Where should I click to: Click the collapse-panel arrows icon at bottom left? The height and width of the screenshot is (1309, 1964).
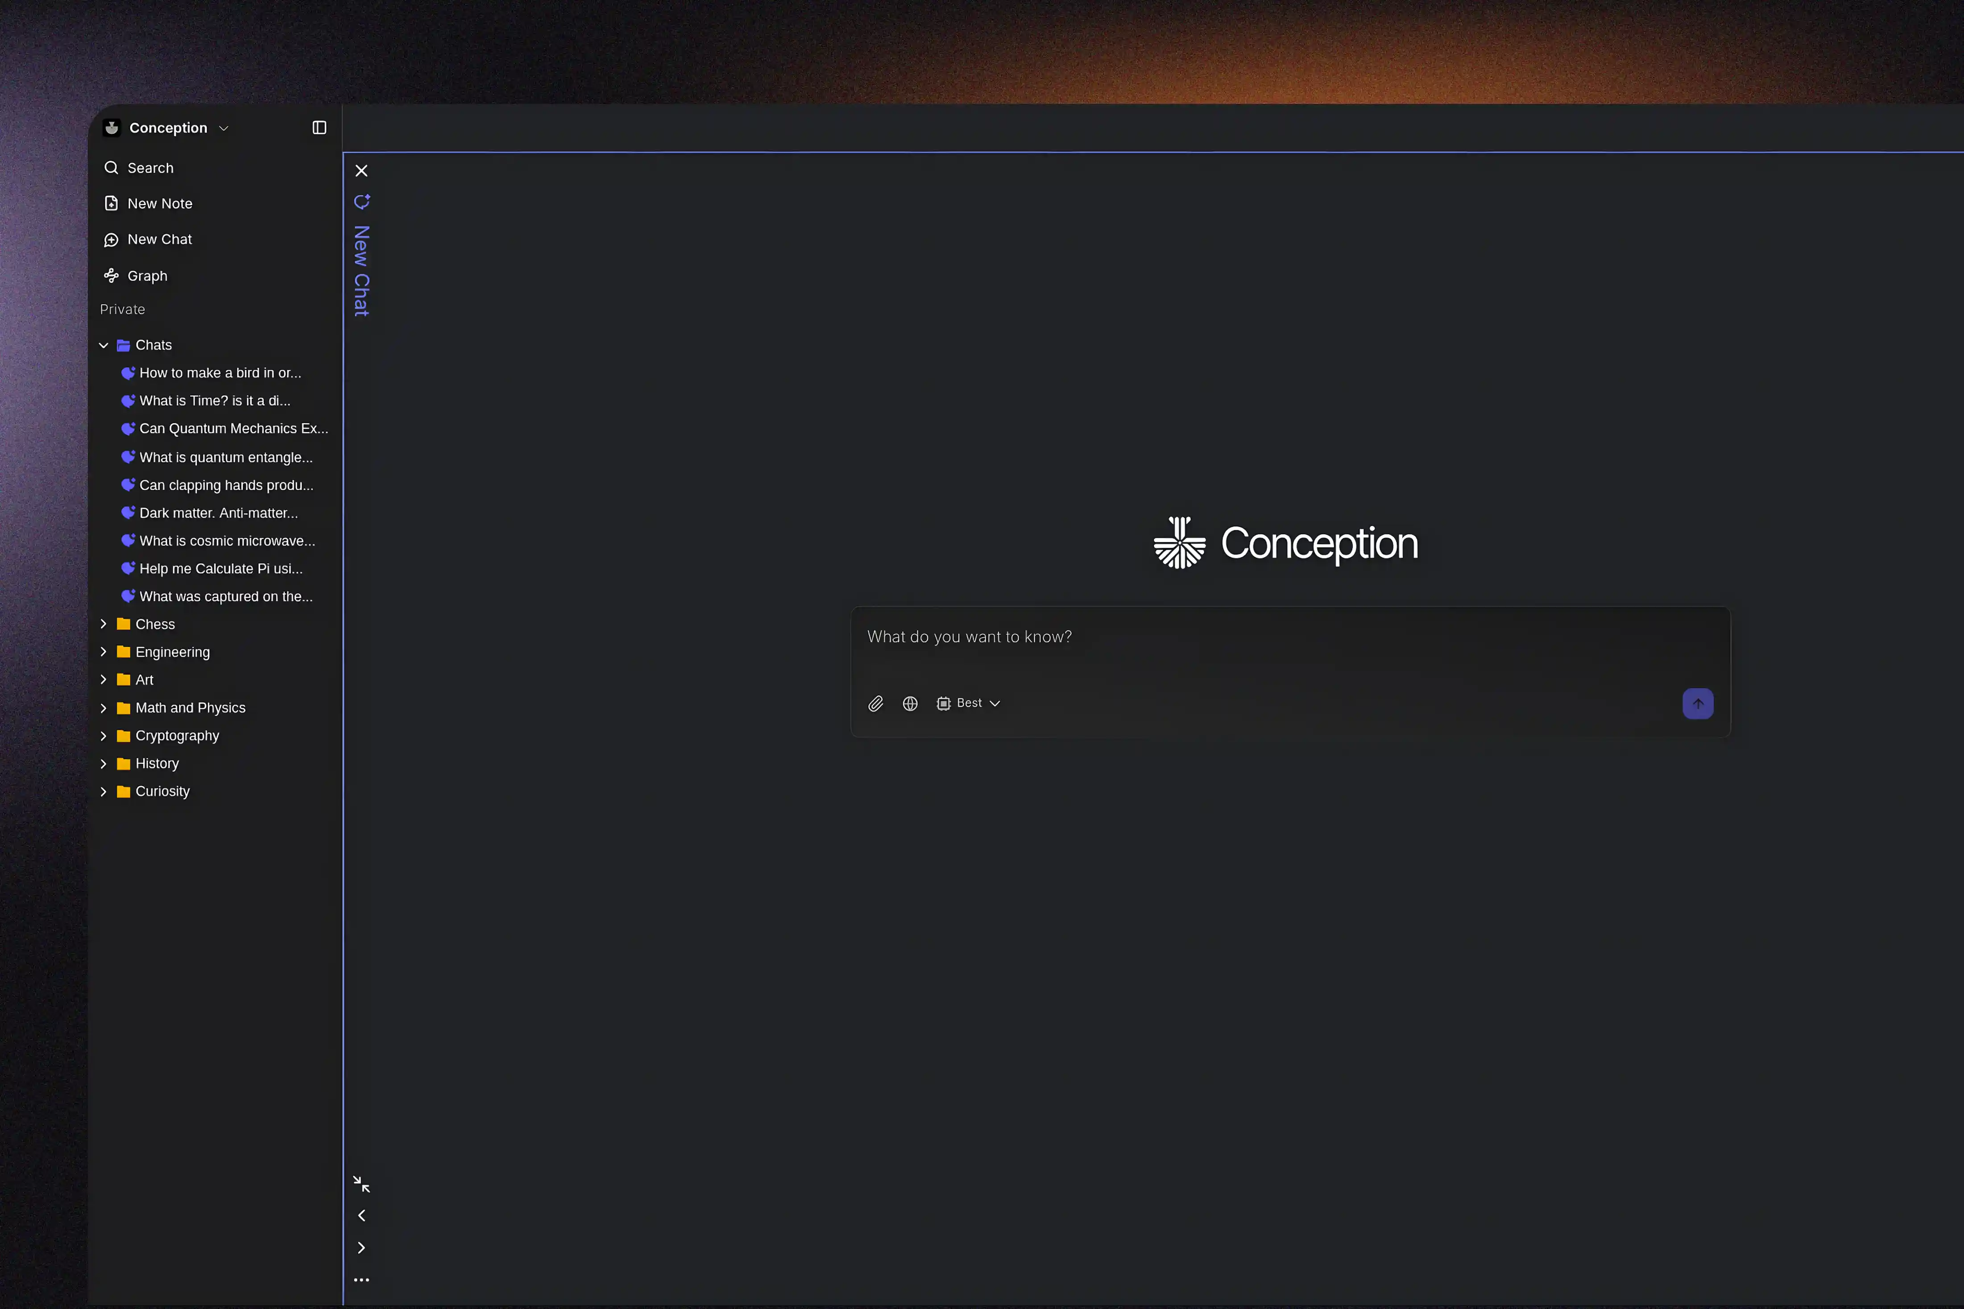point(361,1184)
